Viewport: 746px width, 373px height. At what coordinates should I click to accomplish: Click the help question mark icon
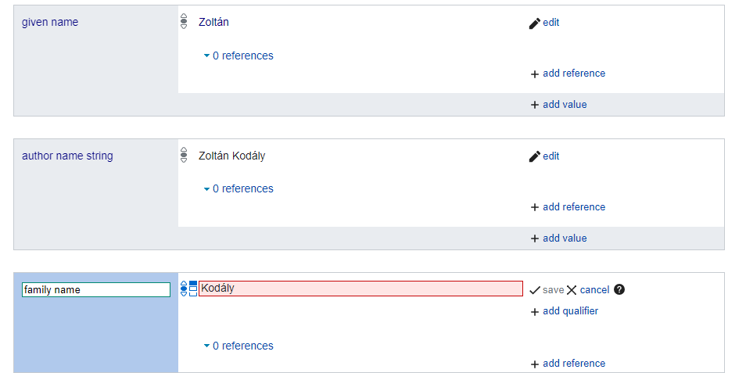tap(619, 289)
